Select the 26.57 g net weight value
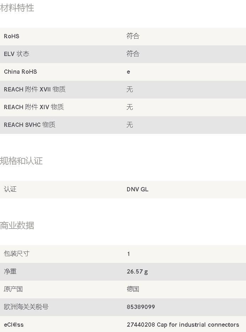The width and height of the screenshot is (246, 332). click(137, 271)
